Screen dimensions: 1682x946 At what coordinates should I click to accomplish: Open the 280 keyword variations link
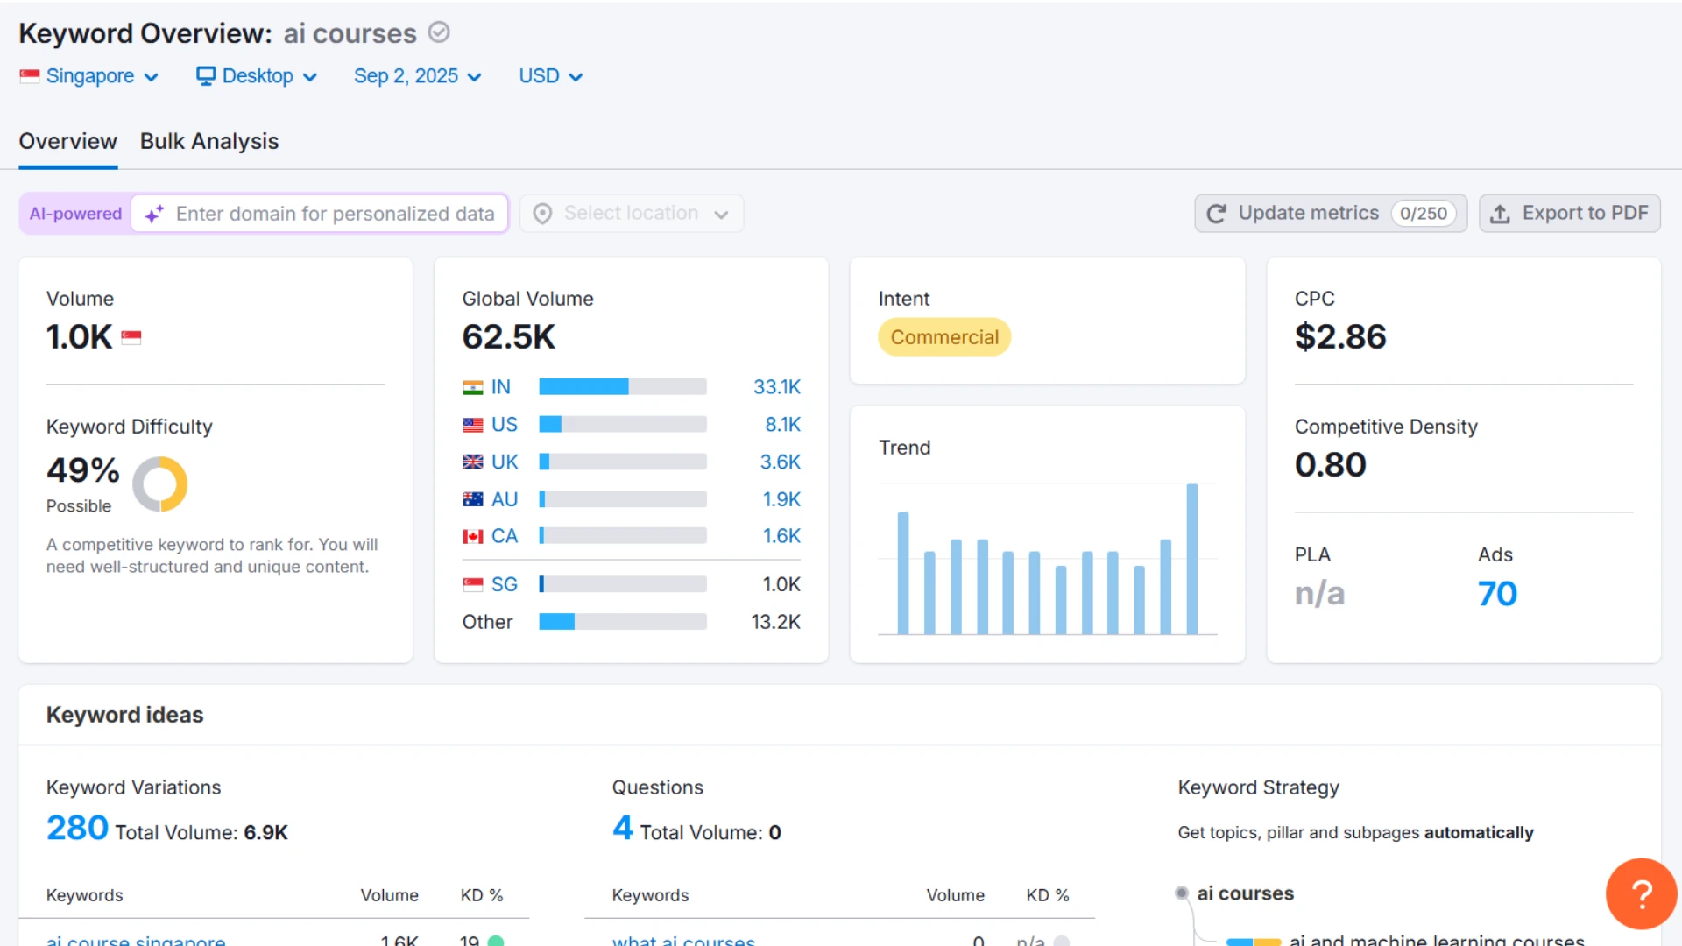(77, 829)
